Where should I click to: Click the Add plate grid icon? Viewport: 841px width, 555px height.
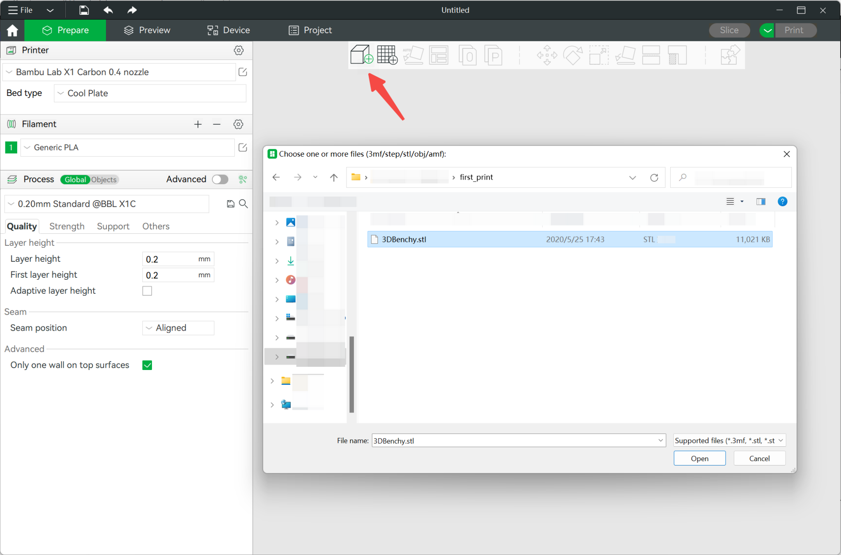(387, 55)
